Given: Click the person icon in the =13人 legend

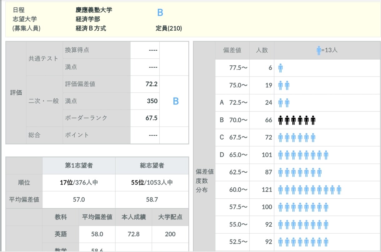Looking at the screenshot, I should point(319,50).
